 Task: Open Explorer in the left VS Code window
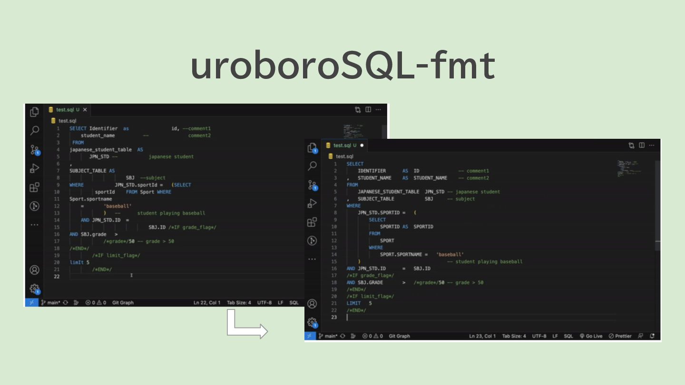pos(34,112)
